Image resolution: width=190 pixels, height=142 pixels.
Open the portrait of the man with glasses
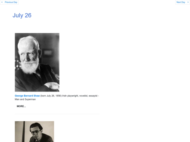[x=34, y=131]
